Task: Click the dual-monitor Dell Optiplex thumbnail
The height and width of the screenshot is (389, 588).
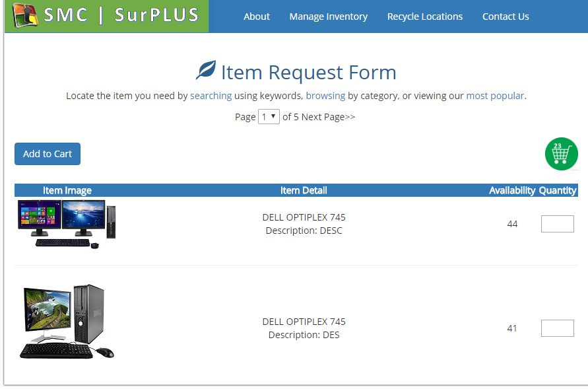Action: [67, 224]
